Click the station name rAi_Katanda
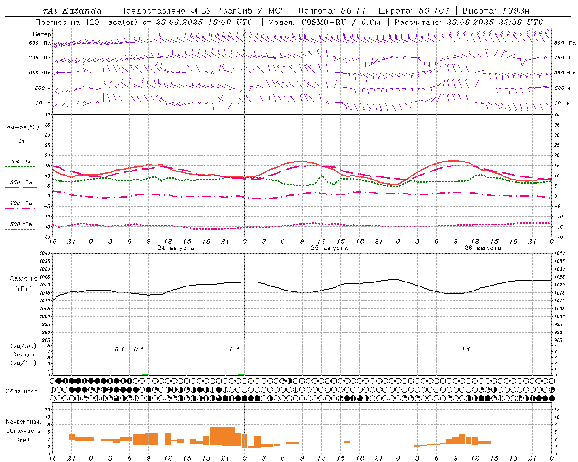Image resolution: width=578 pixels, height=462 pixels. click(x=73, y=10)
